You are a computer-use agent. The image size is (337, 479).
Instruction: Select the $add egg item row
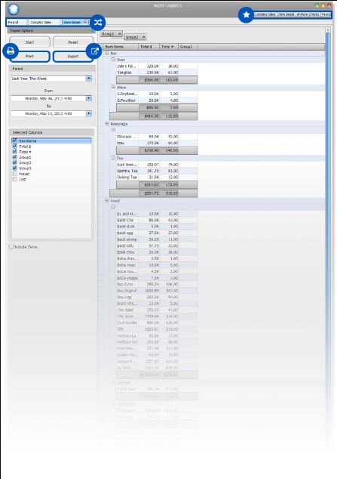[157, 233]
